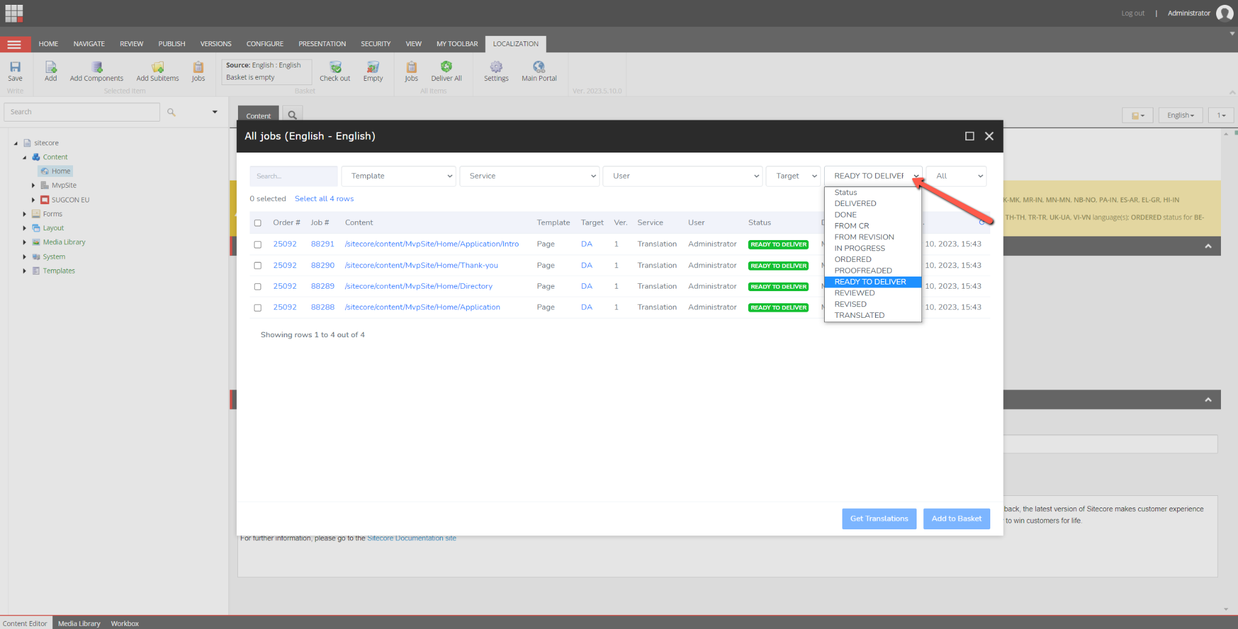The image size is (1238, 629).
Task: Open Jobs in Selected Item group
Action: pyautogui.click(x=198, y=71)
